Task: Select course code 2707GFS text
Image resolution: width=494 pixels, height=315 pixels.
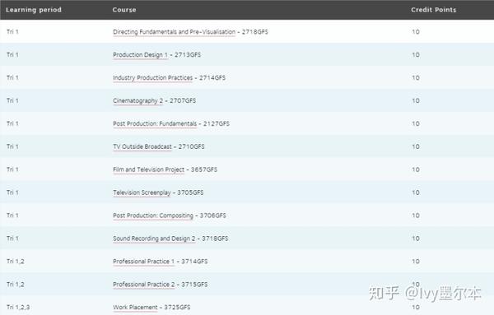Action: [183, 100]
